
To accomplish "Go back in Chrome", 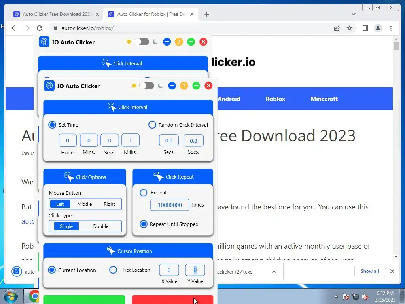I will 14,28.
